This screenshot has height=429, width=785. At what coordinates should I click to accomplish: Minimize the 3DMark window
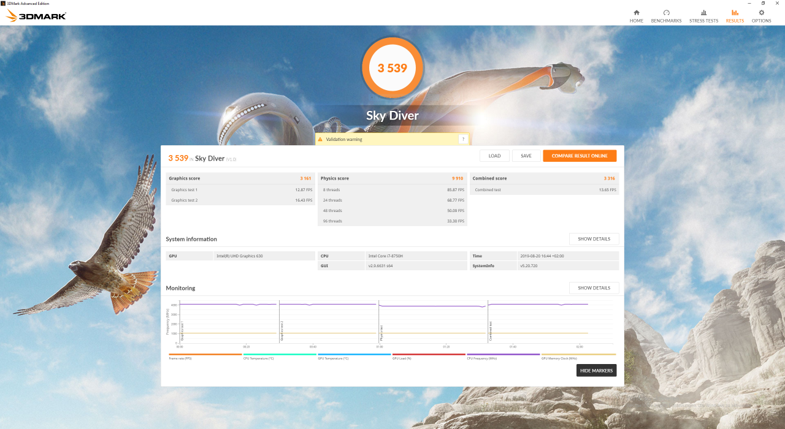coord(748,3)
